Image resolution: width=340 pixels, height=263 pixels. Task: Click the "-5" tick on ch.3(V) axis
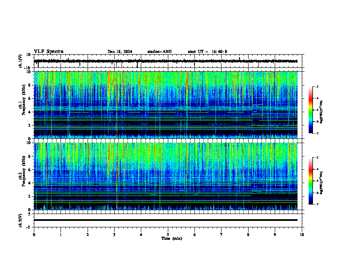(29, 227)
